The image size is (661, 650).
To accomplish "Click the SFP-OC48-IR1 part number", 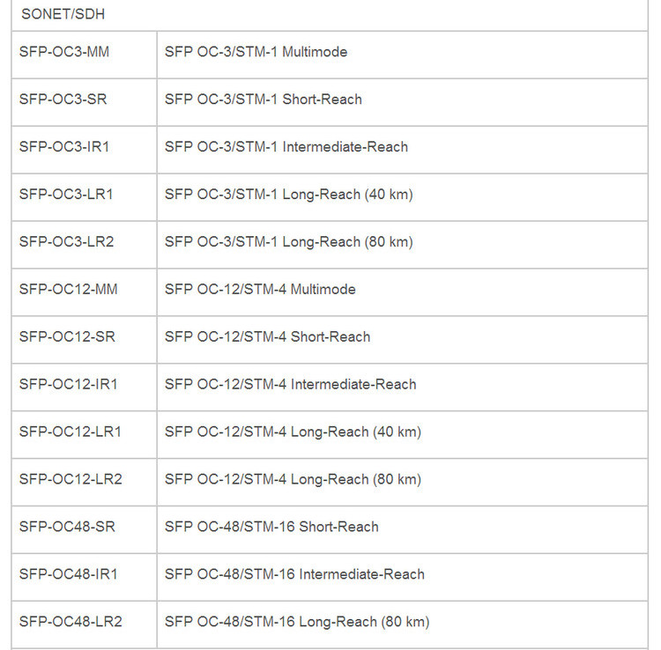I will coord(68,575).
